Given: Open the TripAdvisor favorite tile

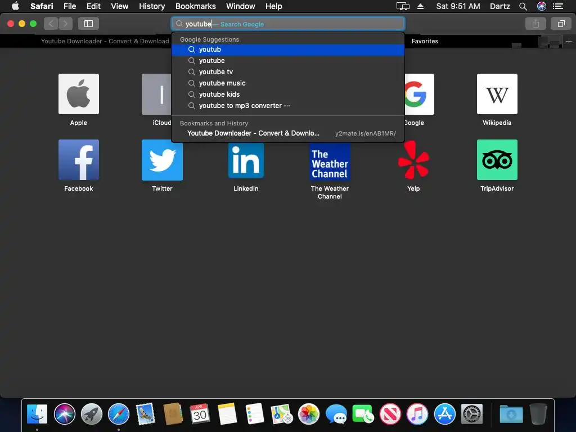Looking at the screenshot, I should tap(497, 160).
